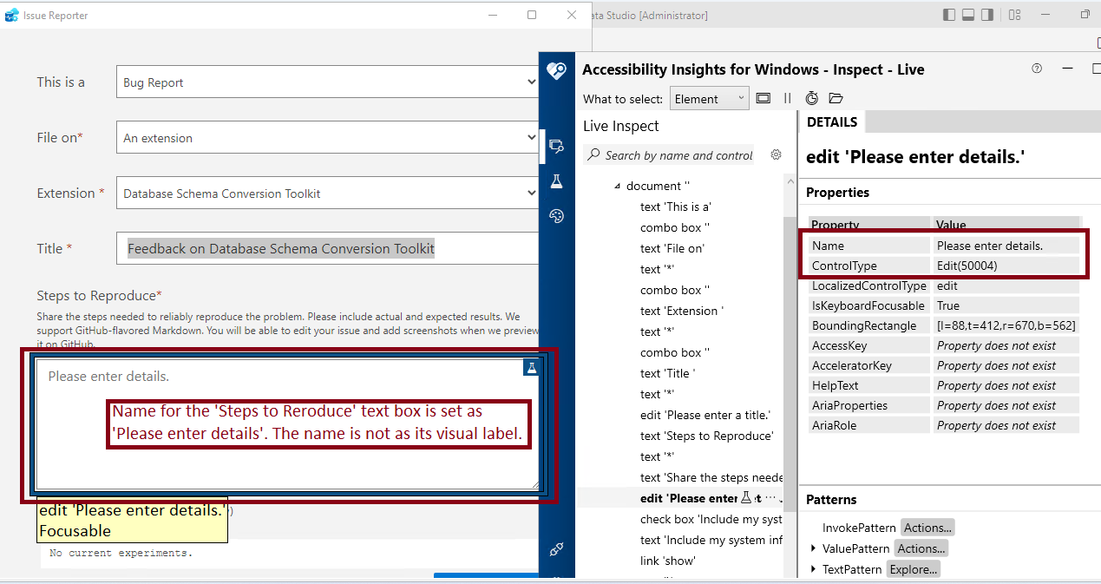Click the timer icon in the Inspect toolbar
1101x584 pixels.
pos(812,98)
